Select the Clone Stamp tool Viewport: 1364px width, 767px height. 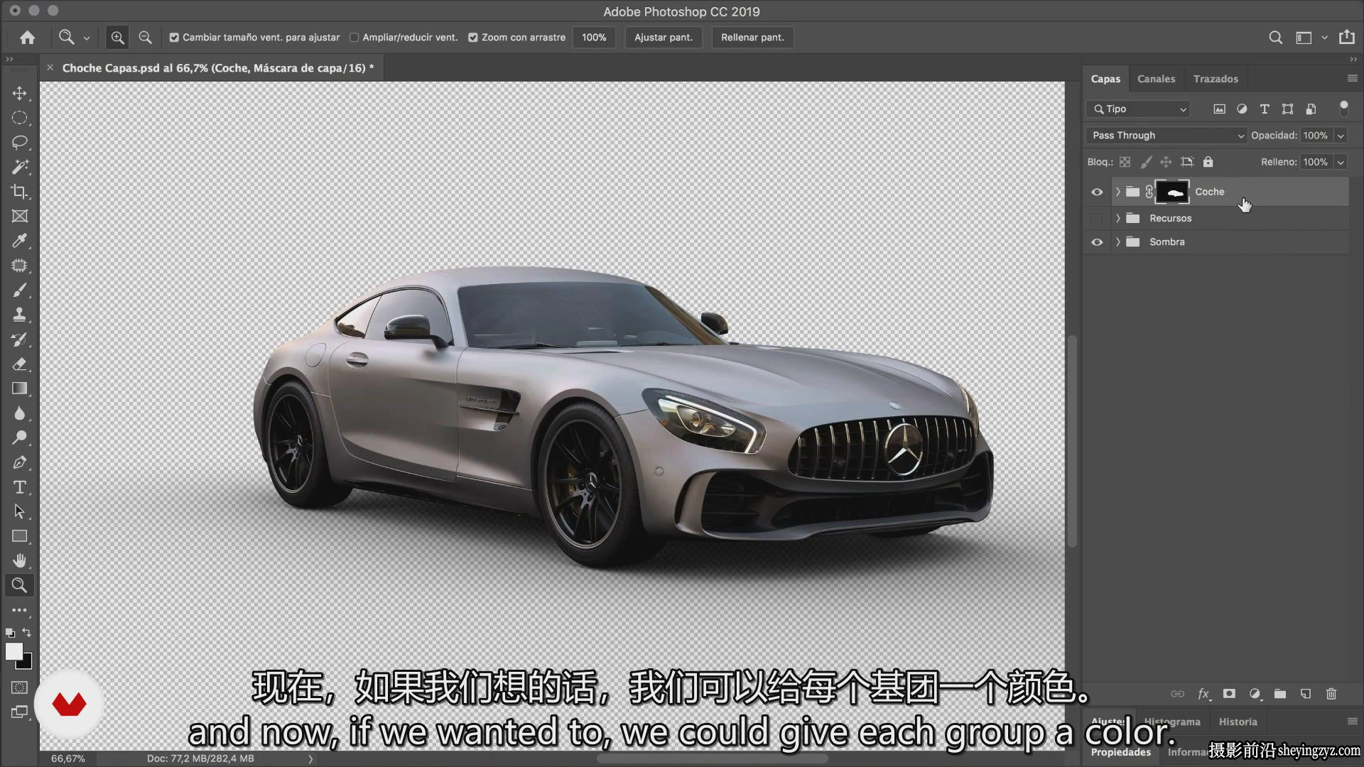click(19, 315)
